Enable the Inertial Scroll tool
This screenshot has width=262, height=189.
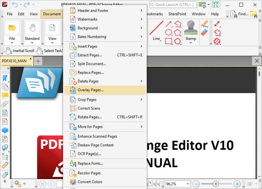pos(19,51)
